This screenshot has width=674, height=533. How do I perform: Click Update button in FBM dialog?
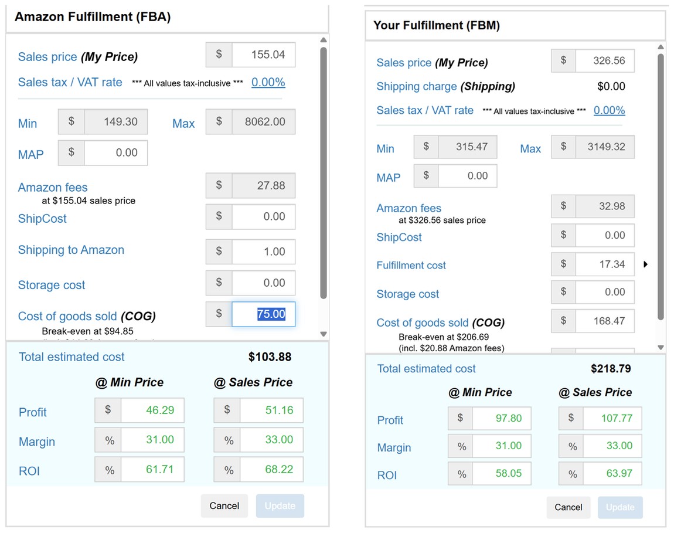coord(620,508)
